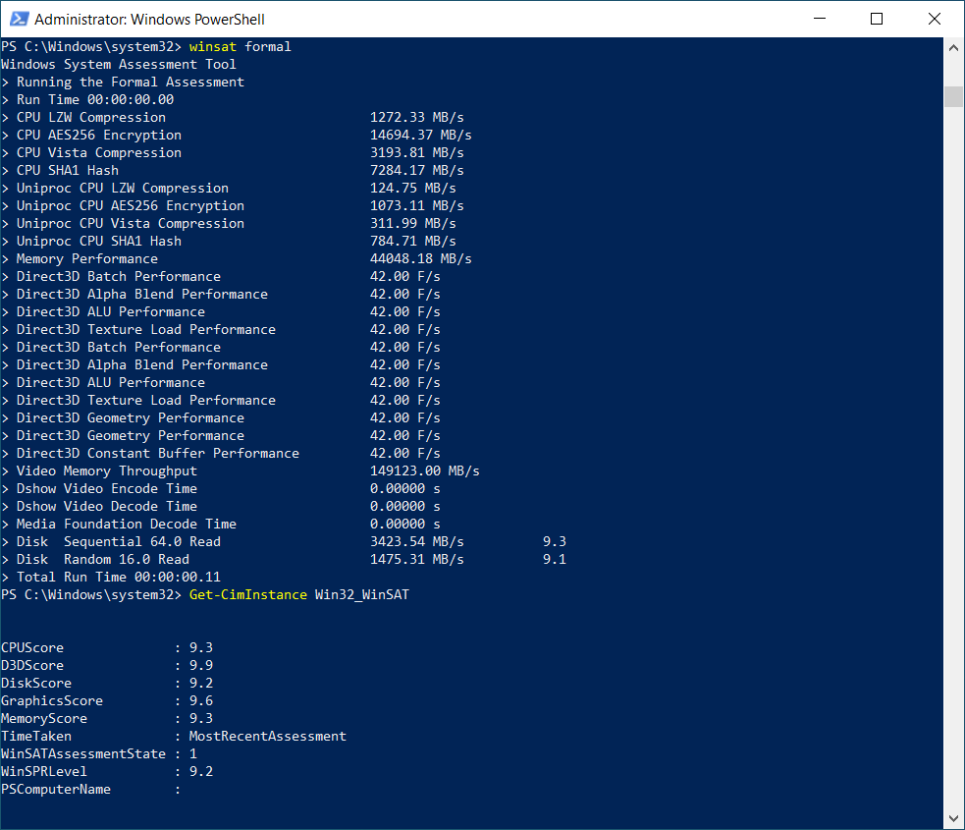Click the 'WinSPRLevel' value 9.2
This screenshot has height=830, width=965.
click(201, 772)
